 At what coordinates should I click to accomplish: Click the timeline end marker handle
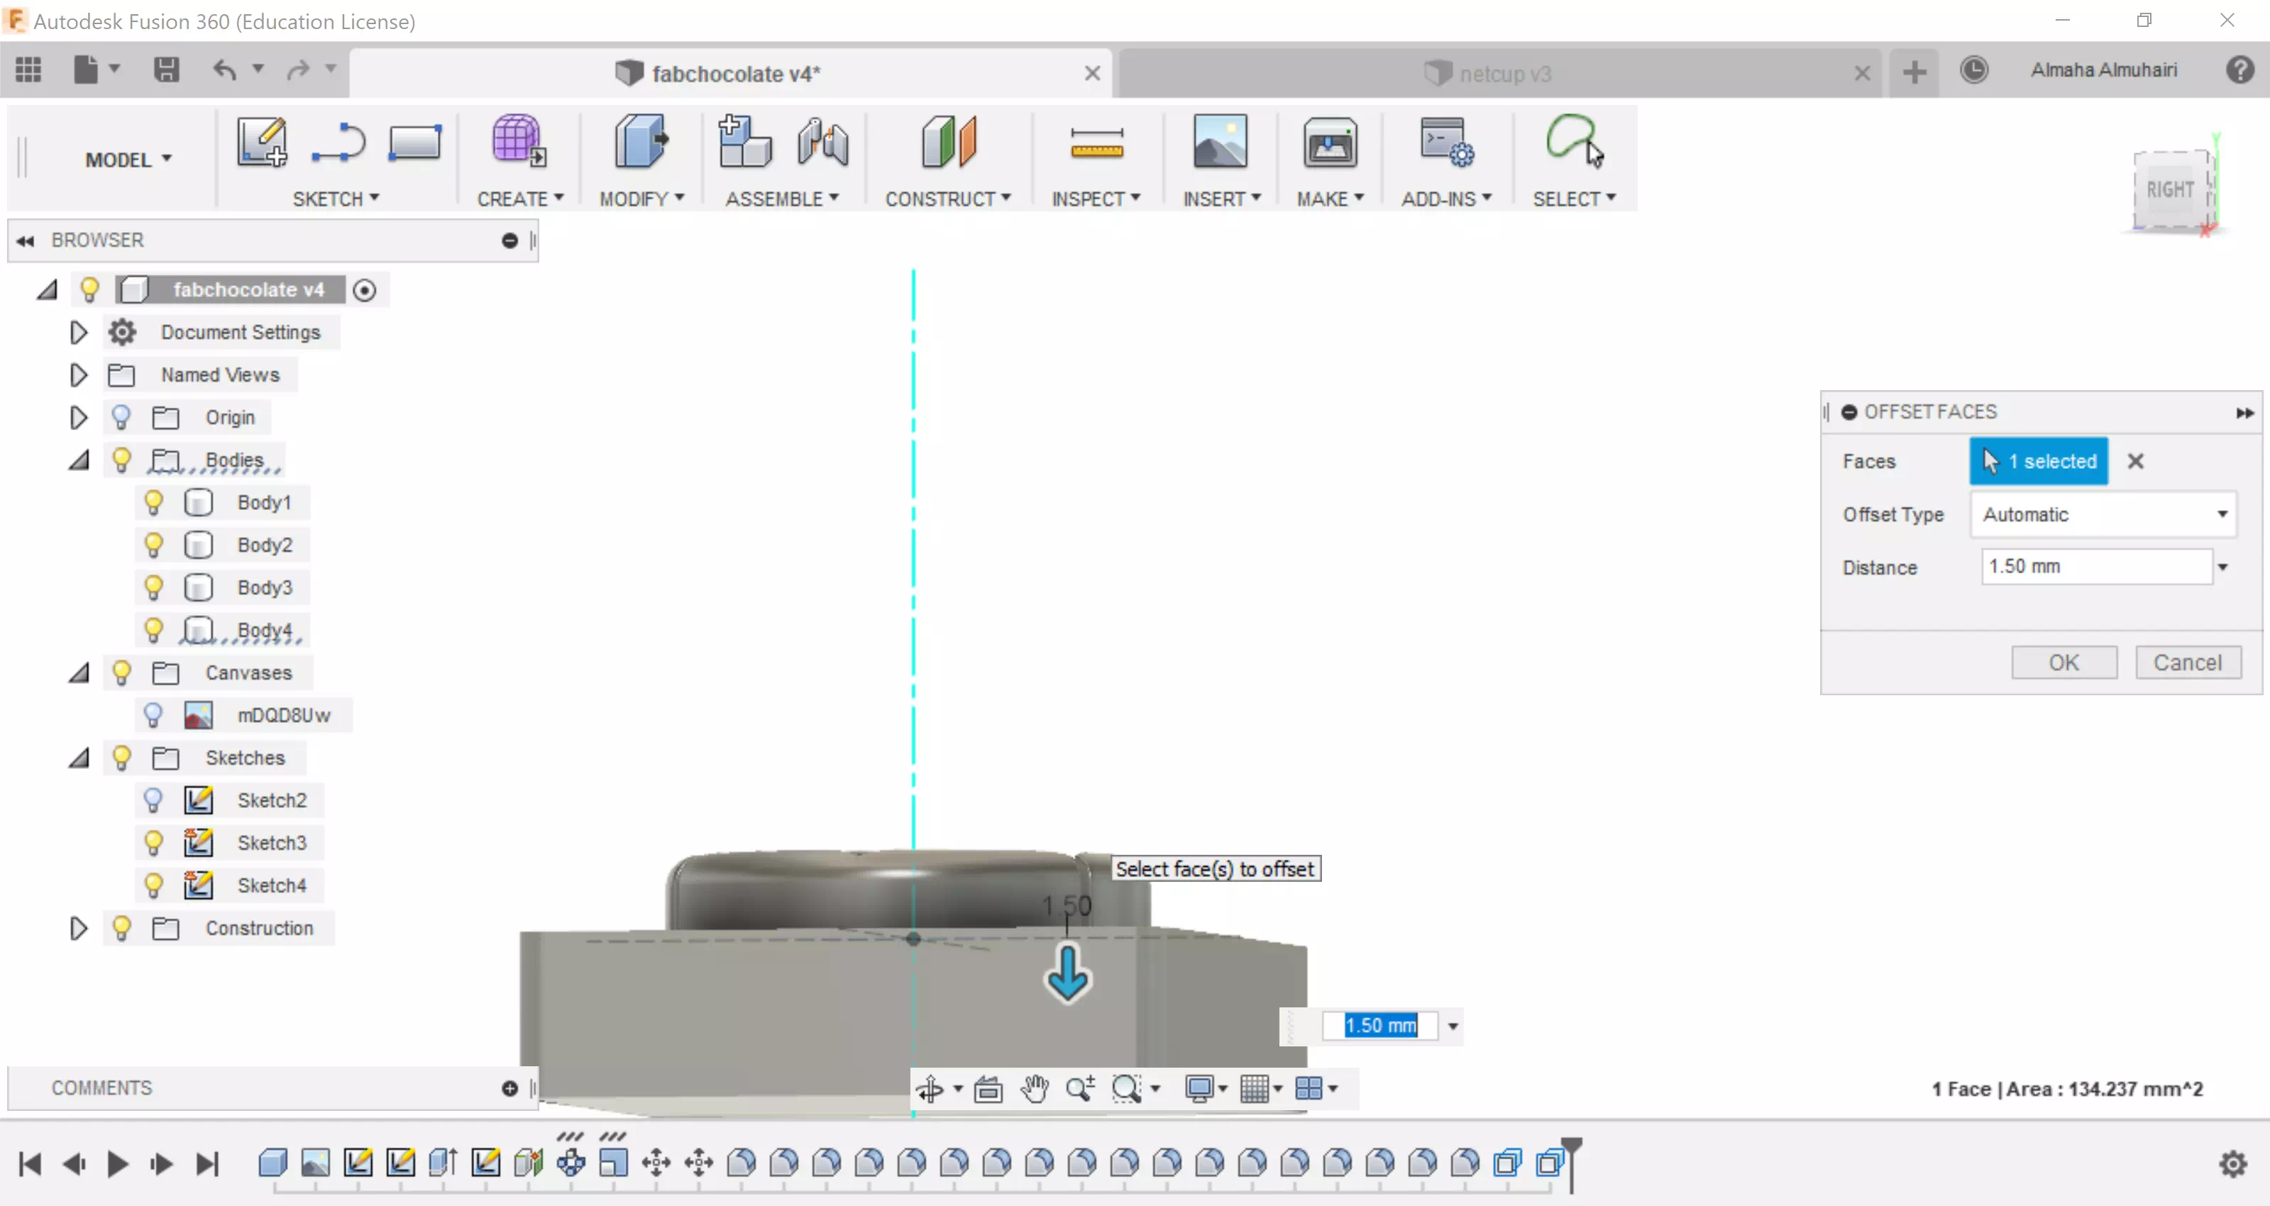(1571, 1145)
